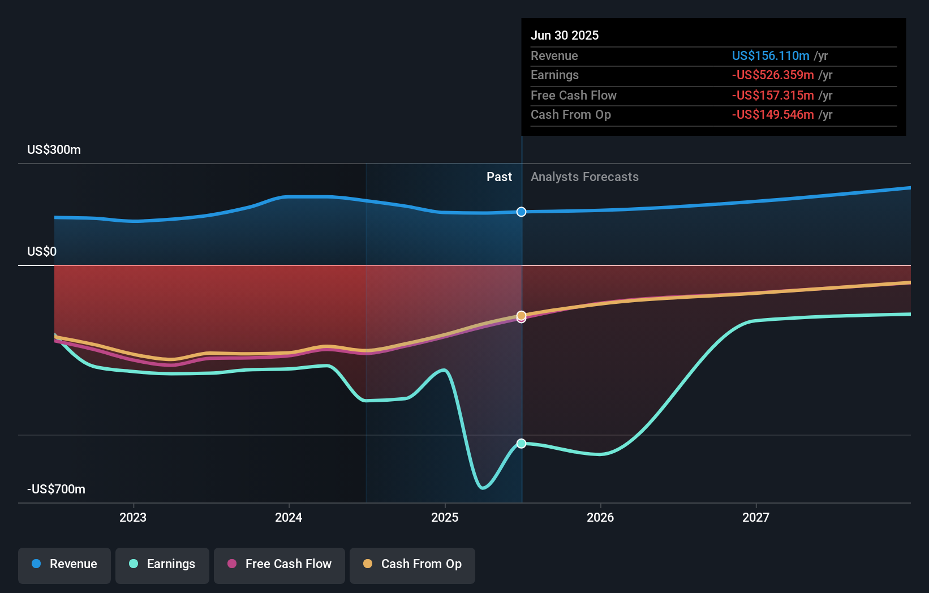Switch to Analysts Forecasts view
The height and width of the screenshot is (593, 929).
[x=584, y=177]
